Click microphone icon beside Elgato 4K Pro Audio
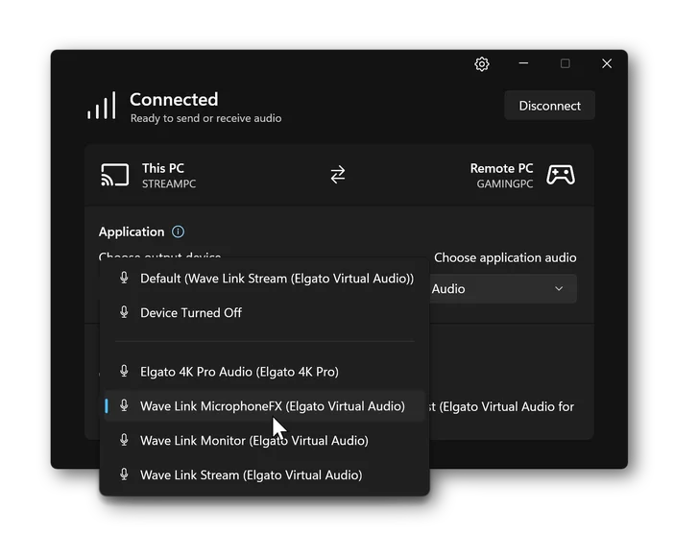674x560 pixels. tap(124, 371)
